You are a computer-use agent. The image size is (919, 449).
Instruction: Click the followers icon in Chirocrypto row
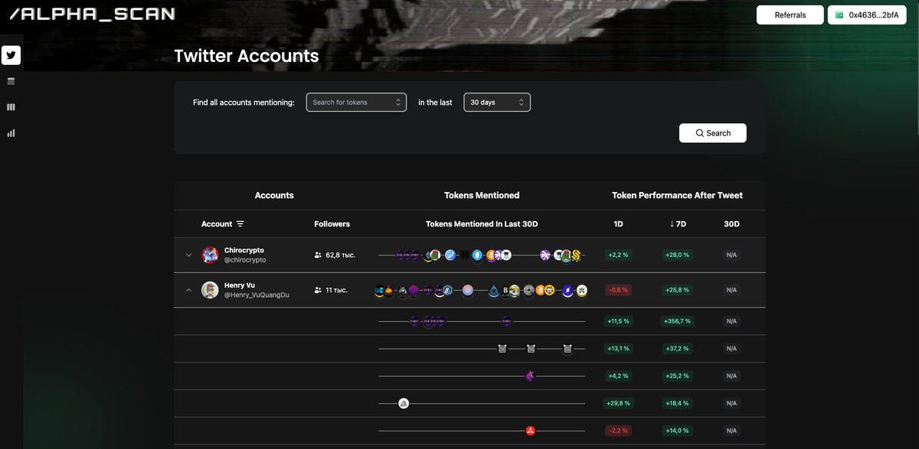tap(318, 255)
